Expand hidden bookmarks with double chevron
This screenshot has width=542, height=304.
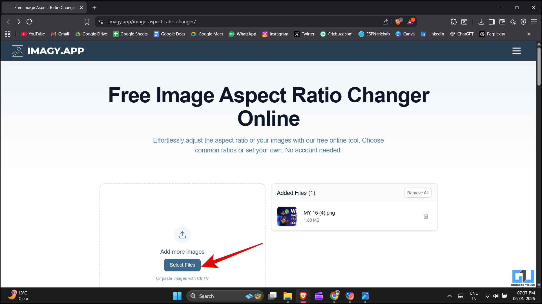pos(529,34)
